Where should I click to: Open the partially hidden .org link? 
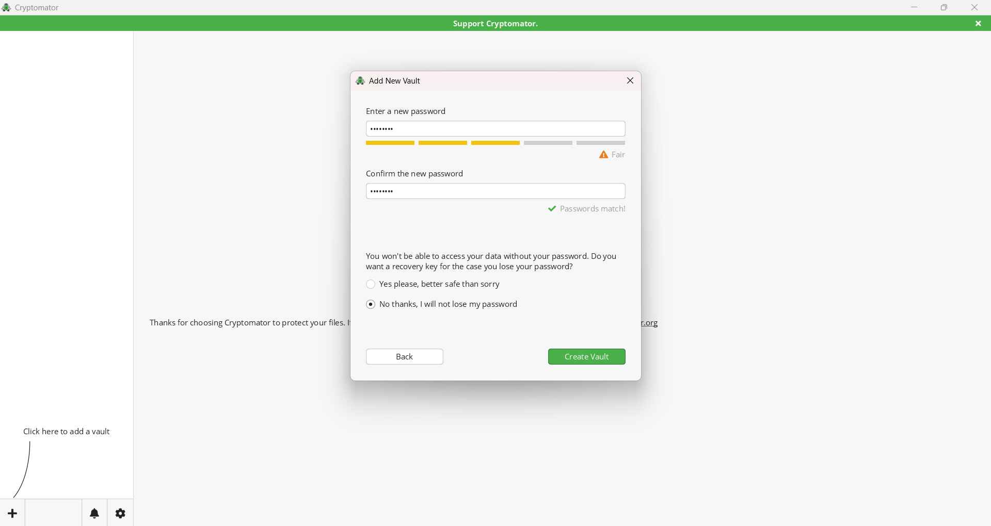click(650, 323)
